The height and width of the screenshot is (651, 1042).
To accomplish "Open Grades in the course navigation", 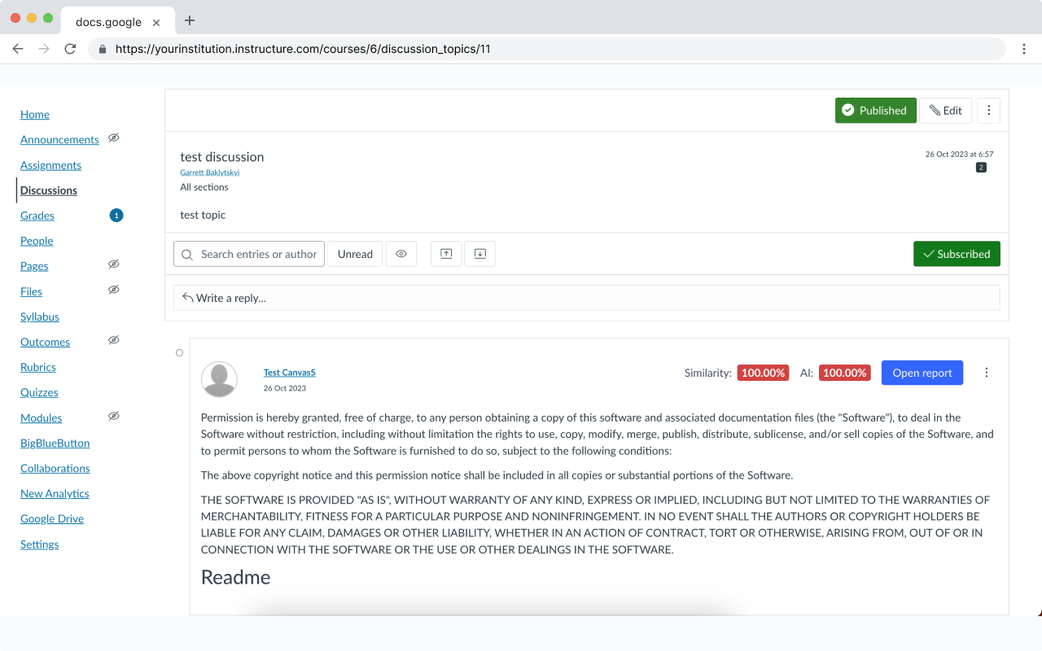I will click(x=37, y=216).
